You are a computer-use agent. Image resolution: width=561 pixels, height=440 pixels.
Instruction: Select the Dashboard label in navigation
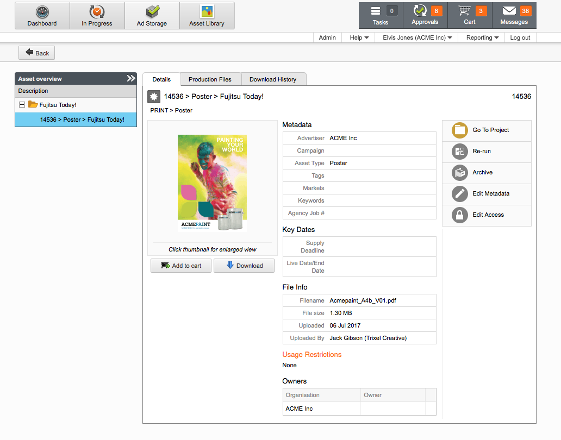click(42, 23)
